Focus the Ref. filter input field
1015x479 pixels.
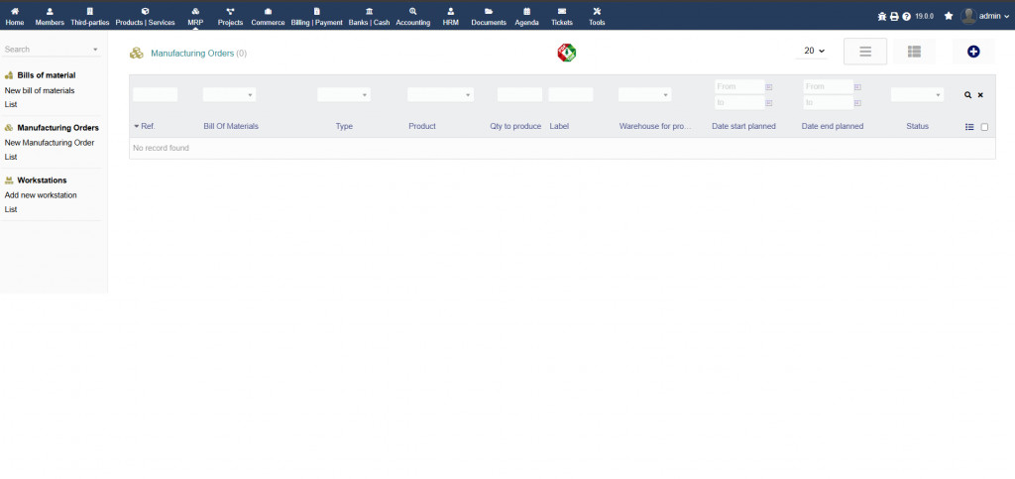[156, 94]
